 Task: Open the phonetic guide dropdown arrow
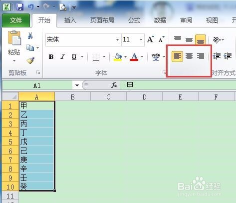click(164, 57)
